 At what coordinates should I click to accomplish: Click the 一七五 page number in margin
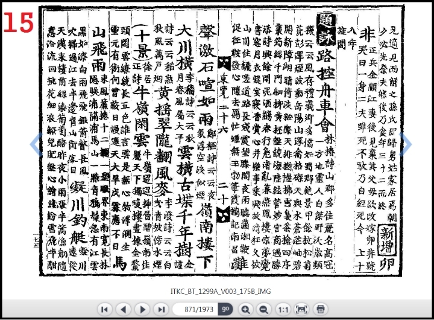click(36, 240)
